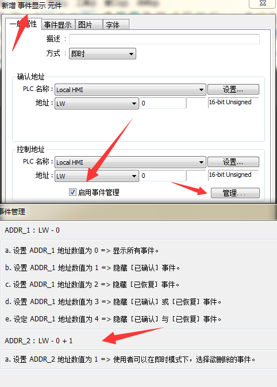Open the 确认地址 LW address type dropdown
The width and height of the screenshot is (277, 387).
97,104
